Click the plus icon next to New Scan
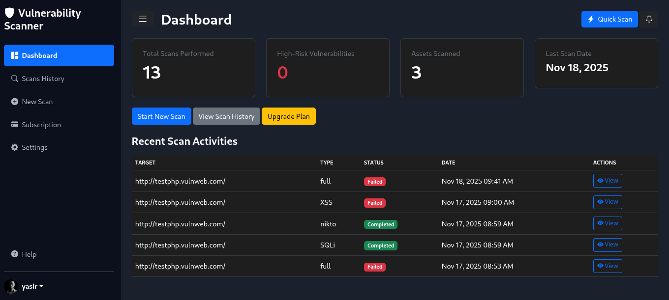This screenshot has height=300, width=669. (x=14, y=102)
